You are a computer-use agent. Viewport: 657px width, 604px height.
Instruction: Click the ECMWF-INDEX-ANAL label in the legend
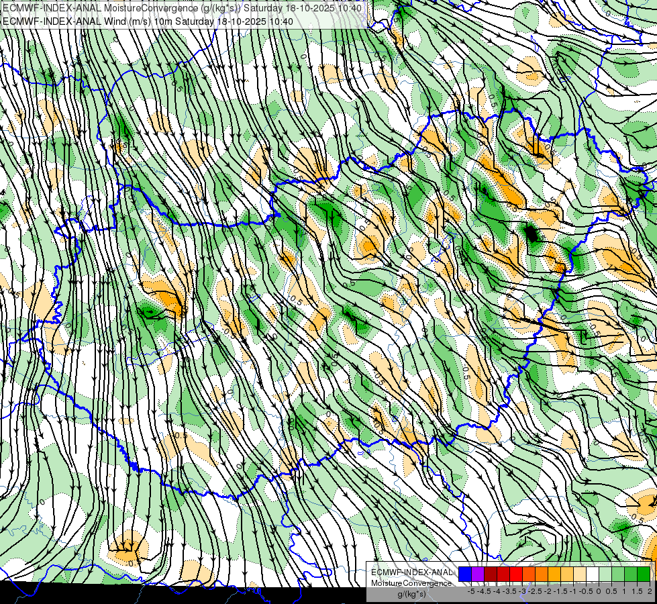coord(412,572)
